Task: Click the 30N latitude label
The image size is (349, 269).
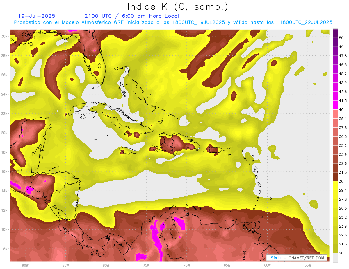Action: pyautogui.click(x=5, y=36)
